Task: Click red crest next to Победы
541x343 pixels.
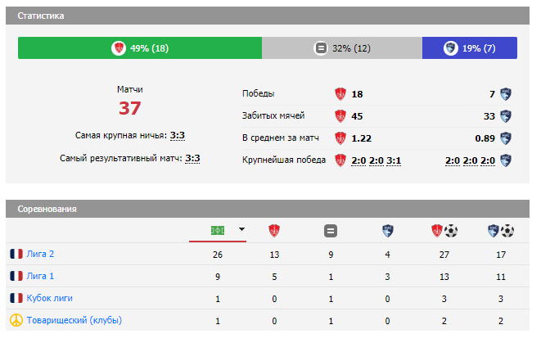Action: click(340, 93)
